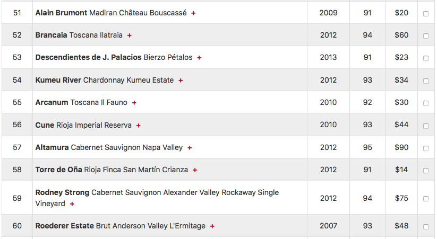Click plus icon beside Arcanum Toscana Il Fauno
The height and width of the screenshot is (239, 437).
pyautogui.click(x=134, y=103)
